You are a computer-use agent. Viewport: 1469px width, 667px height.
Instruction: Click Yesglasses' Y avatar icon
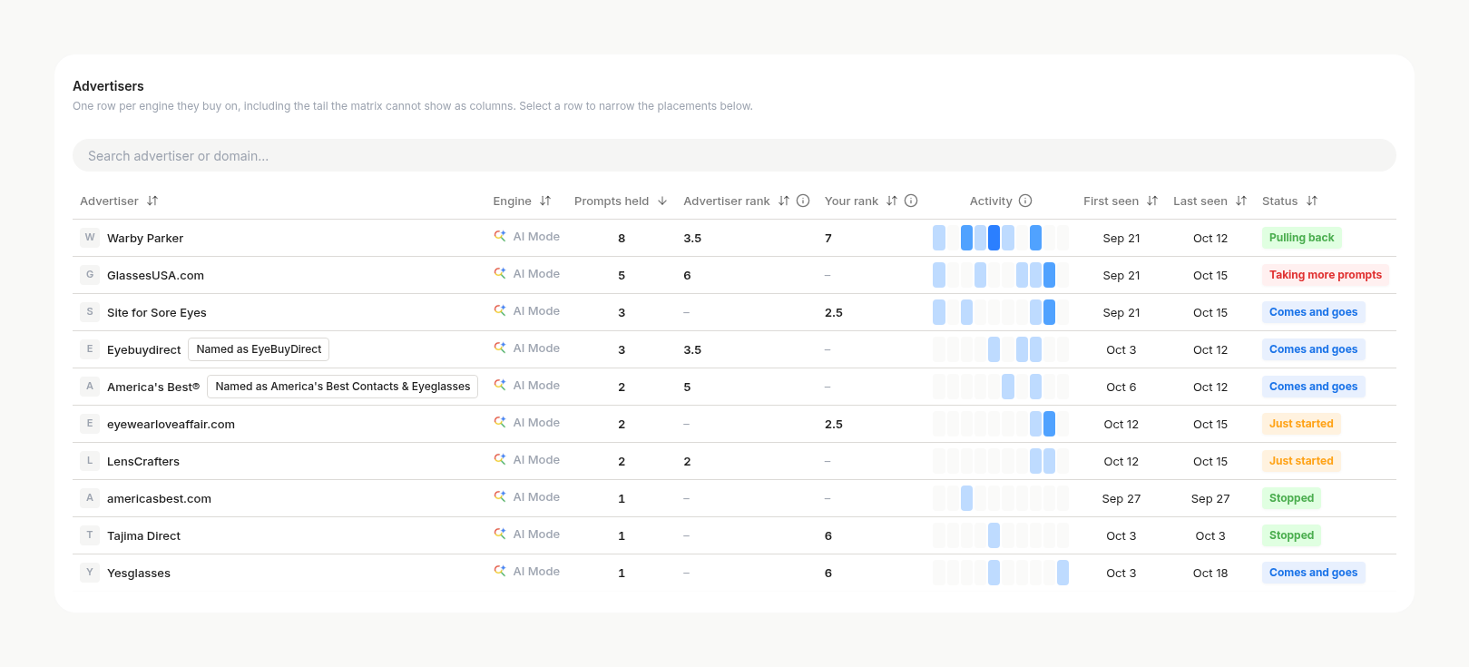tap(90, 573)
